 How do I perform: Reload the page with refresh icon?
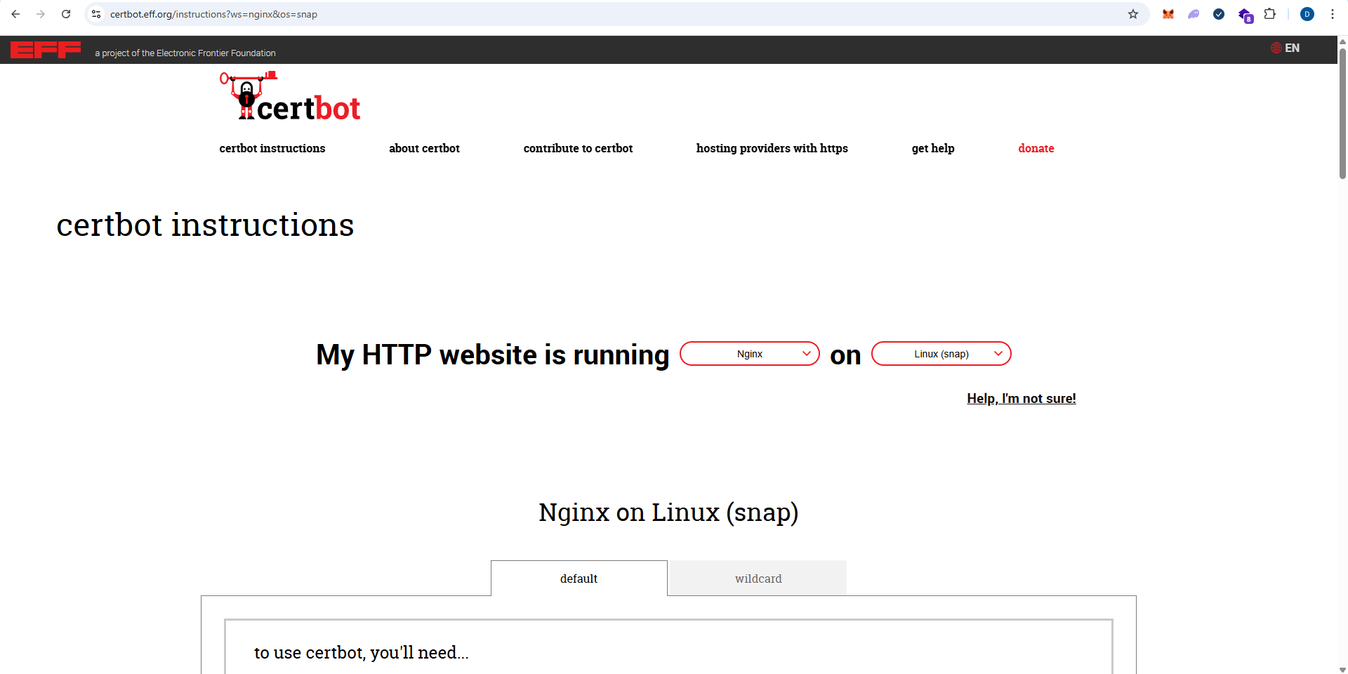[66, 14]
